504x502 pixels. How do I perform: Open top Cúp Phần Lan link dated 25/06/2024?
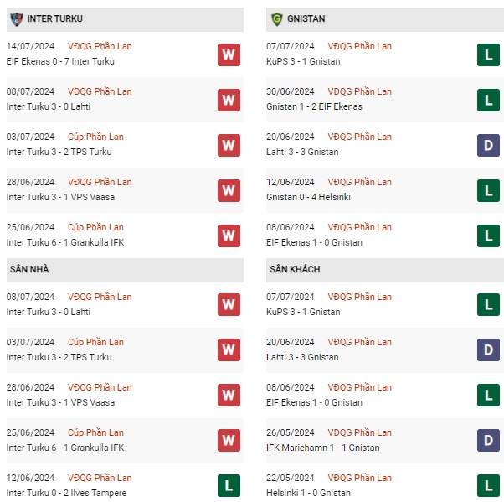click(95, 227)
